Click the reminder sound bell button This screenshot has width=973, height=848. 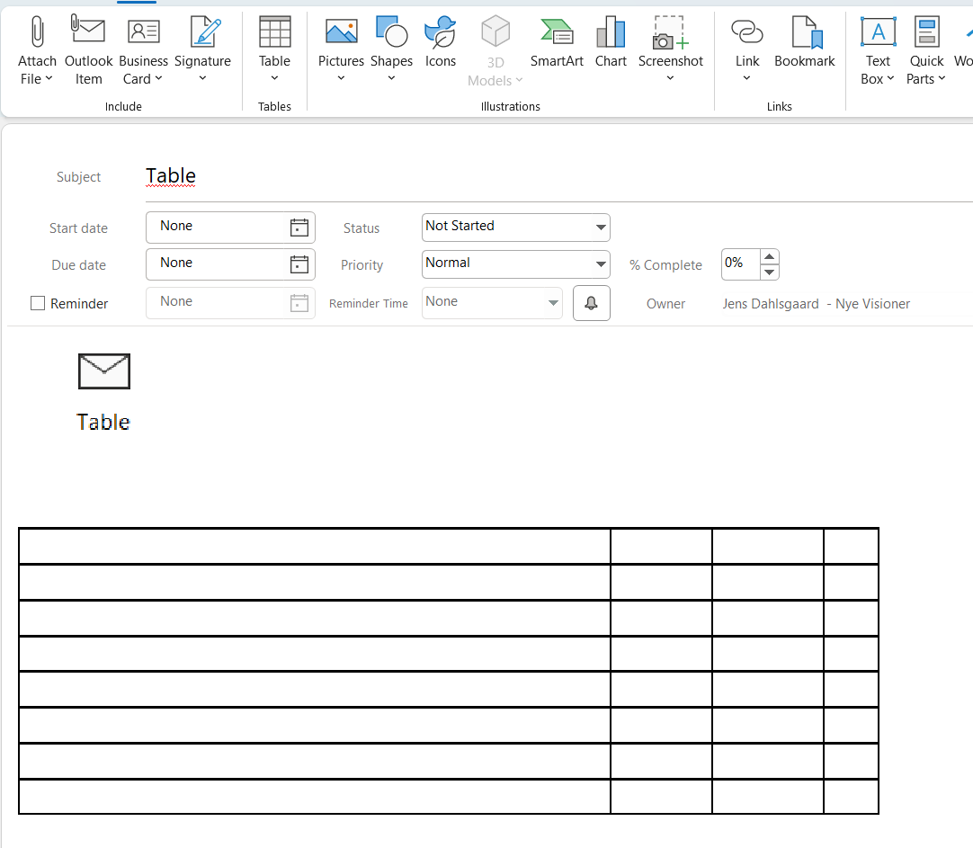coord(592,303)
